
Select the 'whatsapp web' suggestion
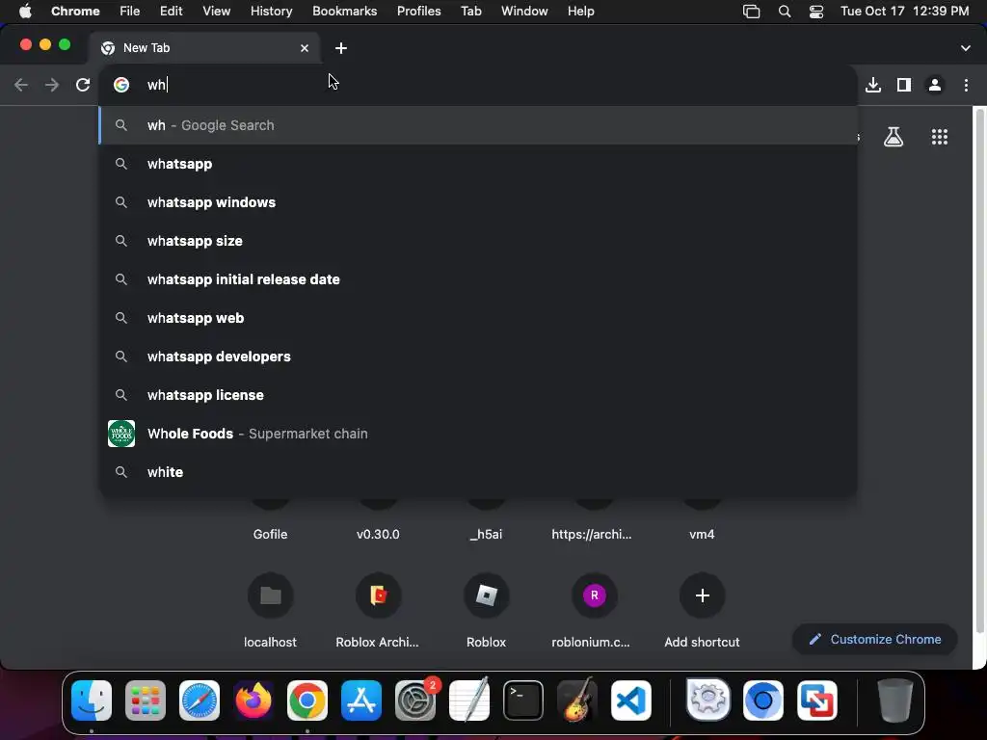pos(478,318)
